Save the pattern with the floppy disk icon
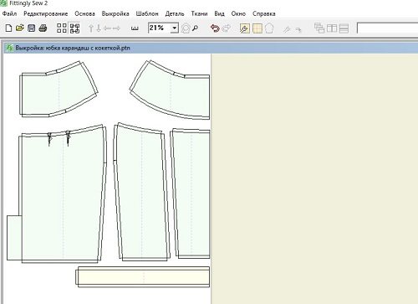The width and height of the screenshot is (418, 304). click(32, 28)
